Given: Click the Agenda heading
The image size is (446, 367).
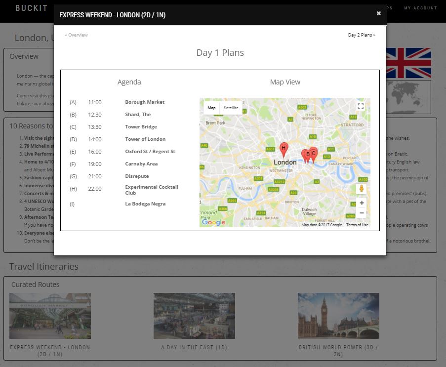Looking at the screenshot, I should tap(129, 82).
